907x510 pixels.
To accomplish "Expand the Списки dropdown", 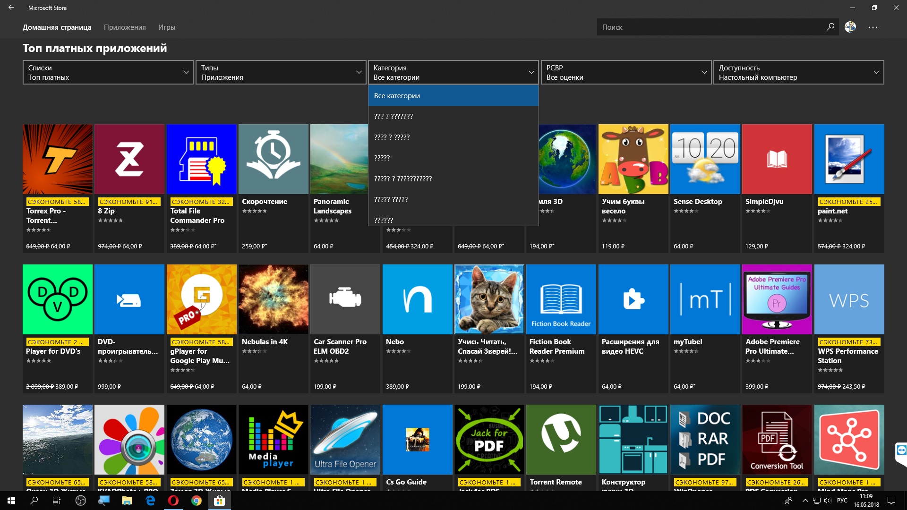I will point(108,72).
